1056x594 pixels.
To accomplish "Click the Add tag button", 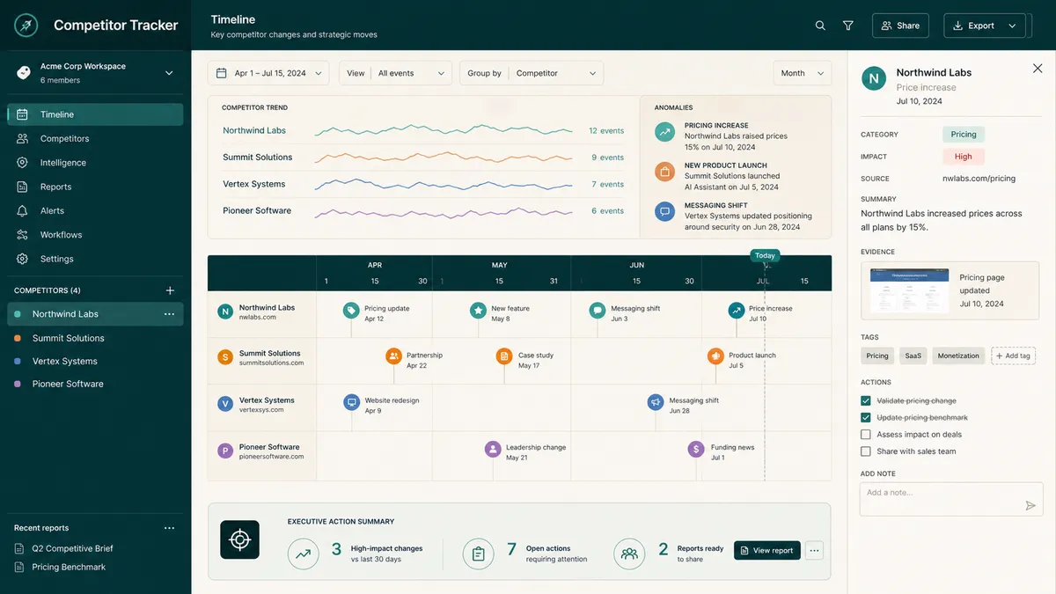I will click(1013, 356).
